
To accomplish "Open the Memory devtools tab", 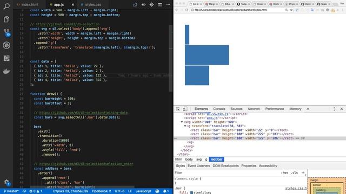I will click(x=295, y=109).
